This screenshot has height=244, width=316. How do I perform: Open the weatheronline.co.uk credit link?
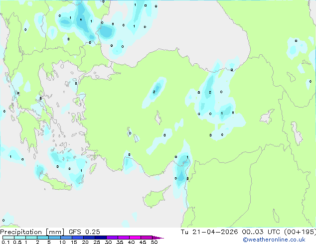coord(274,240)
